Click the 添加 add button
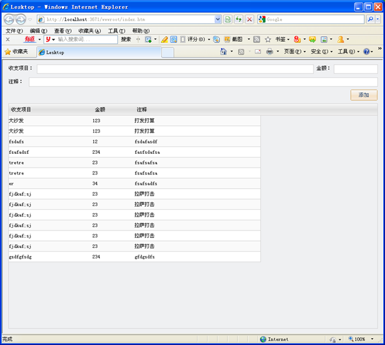 (x=364, y=95)
